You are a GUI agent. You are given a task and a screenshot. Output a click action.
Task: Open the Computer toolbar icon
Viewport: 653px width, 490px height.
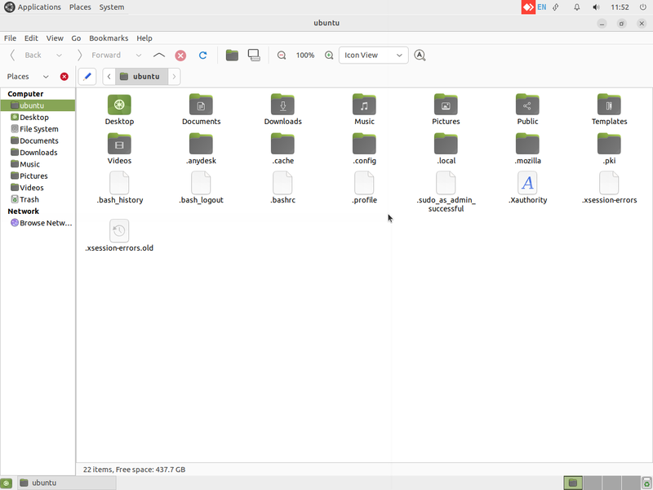(254, 56)
